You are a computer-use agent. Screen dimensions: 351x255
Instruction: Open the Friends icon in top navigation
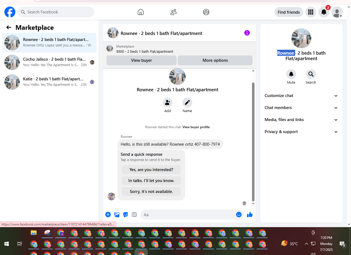(x=174, y=12)
